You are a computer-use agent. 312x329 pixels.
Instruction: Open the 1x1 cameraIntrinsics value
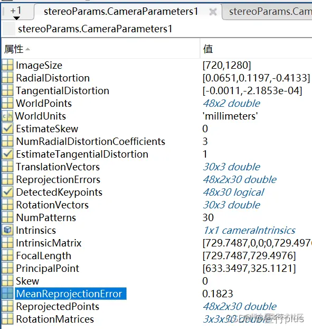[249, 231]
